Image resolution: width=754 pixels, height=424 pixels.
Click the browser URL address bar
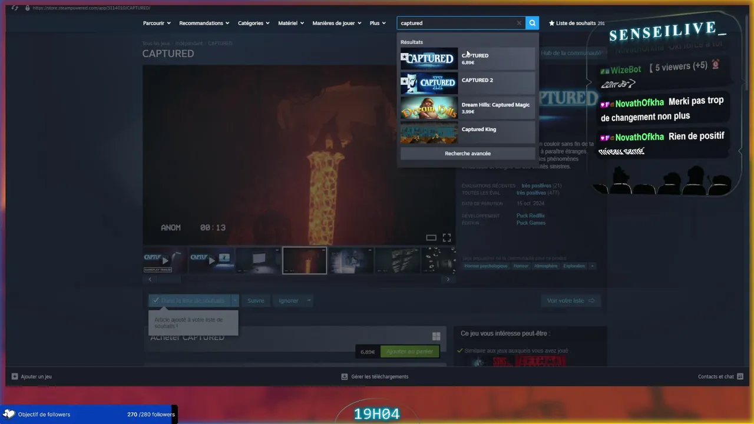(x=91, y=8)
